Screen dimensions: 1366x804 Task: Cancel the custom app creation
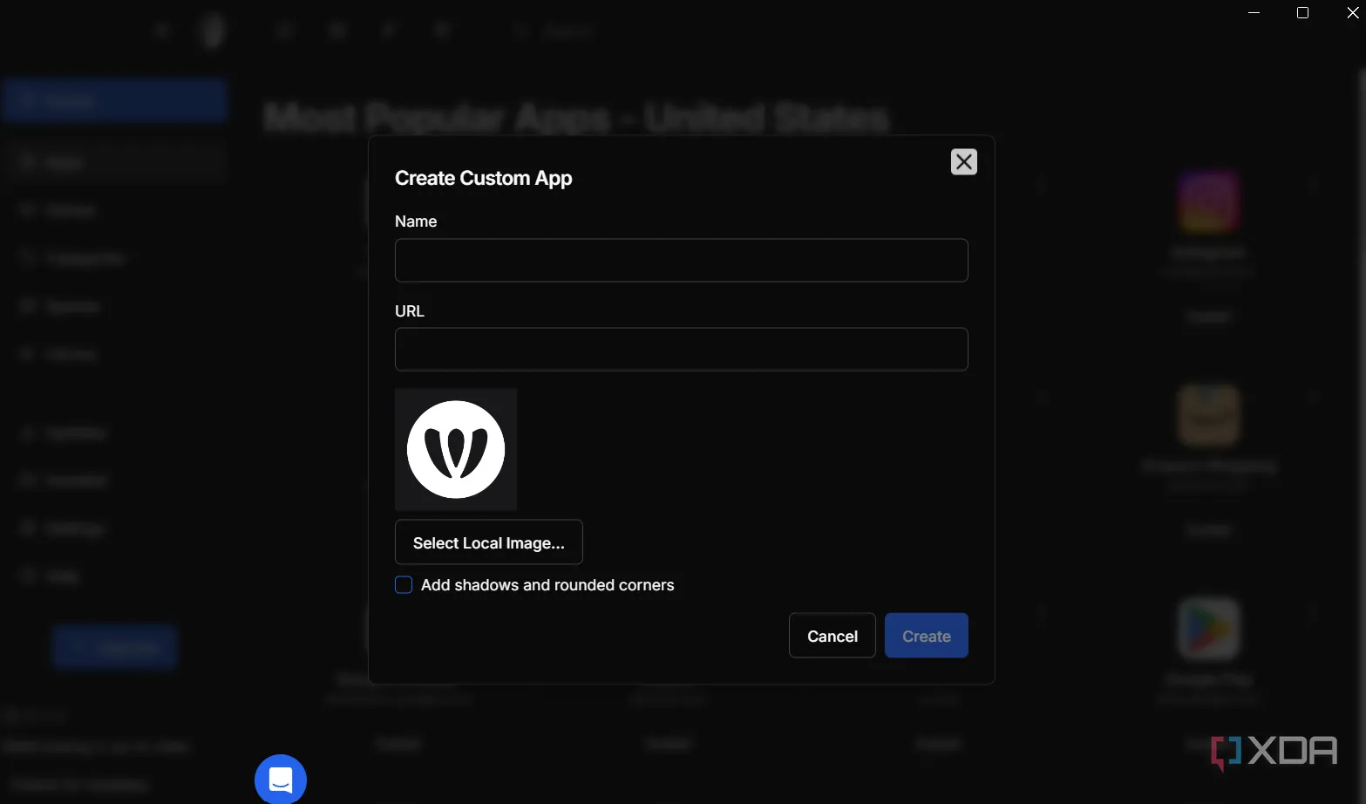(832, 636)
